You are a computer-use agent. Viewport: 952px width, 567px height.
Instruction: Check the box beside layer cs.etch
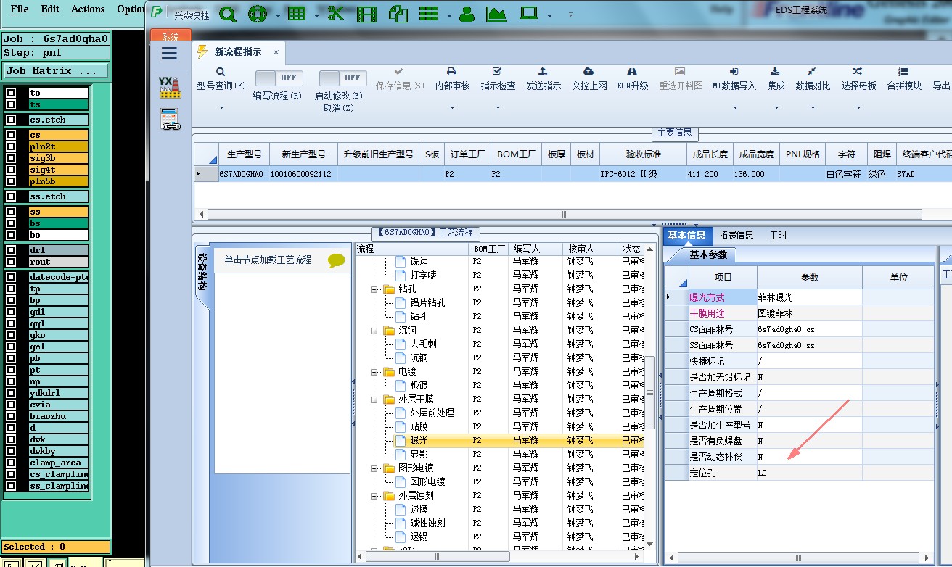pyautogui.click(x=11, y=120)
